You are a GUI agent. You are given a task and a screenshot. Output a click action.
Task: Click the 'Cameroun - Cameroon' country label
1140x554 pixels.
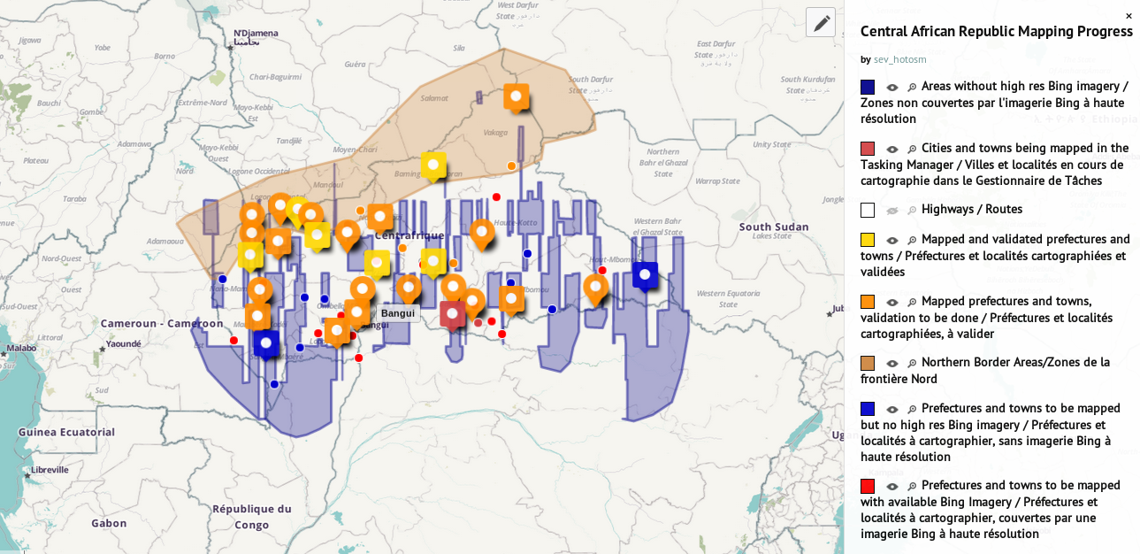pyautogui.click(x=162, y=323)
